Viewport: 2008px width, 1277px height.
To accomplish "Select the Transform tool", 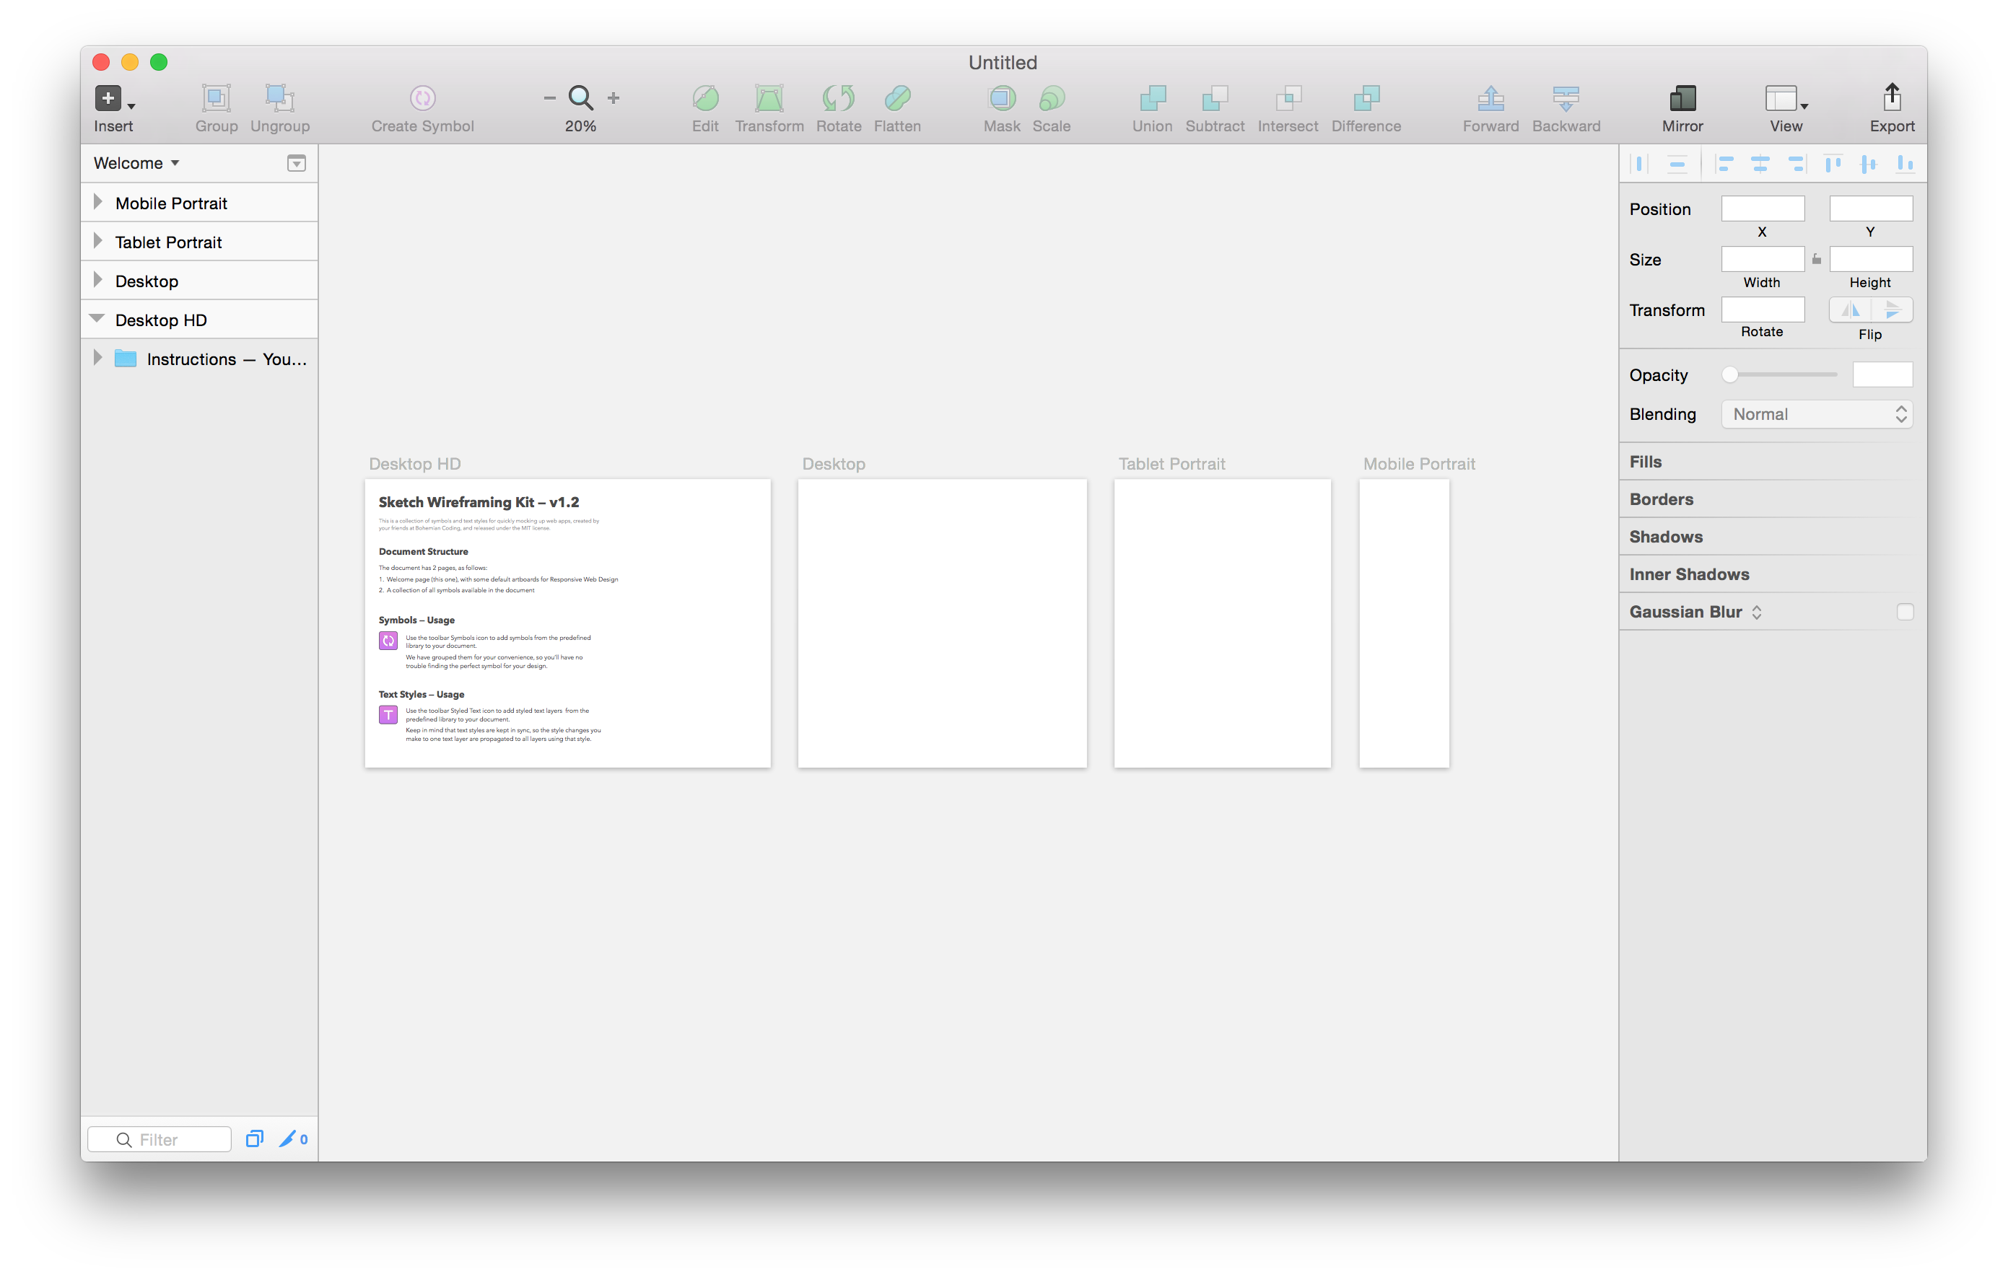I will pos(769,98).
